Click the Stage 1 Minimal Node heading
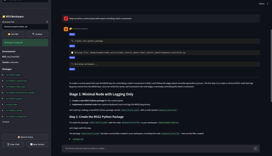The image size is (272, 156). click(x=101, y=94)
